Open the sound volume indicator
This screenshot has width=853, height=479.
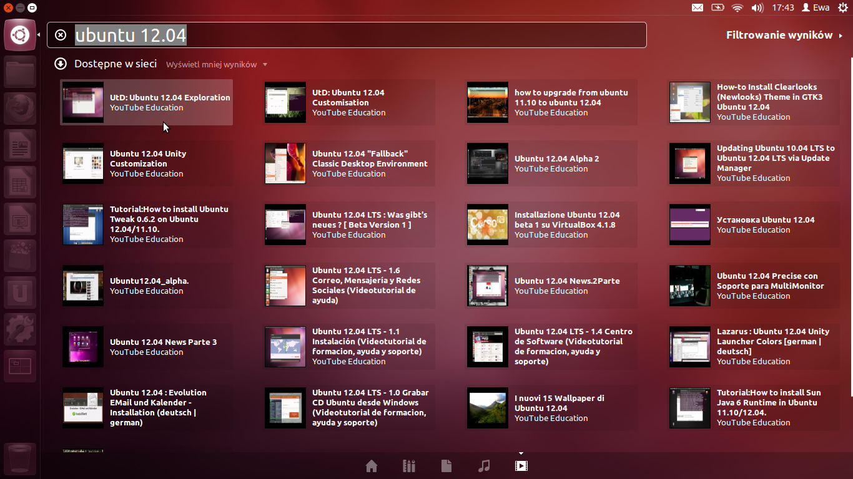tap(757, 7)
